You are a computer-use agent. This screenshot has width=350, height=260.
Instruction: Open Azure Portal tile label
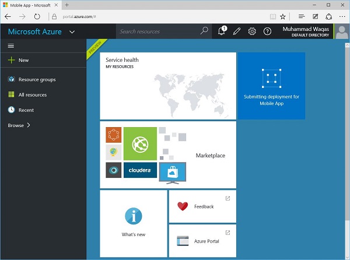(x=206, y=241)
